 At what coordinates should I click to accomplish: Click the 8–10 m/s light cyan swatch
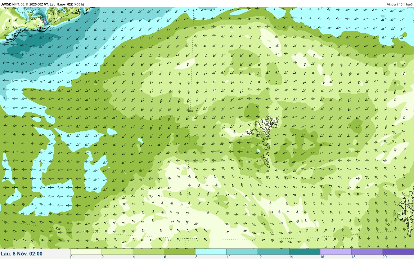[x=211, y=252]
